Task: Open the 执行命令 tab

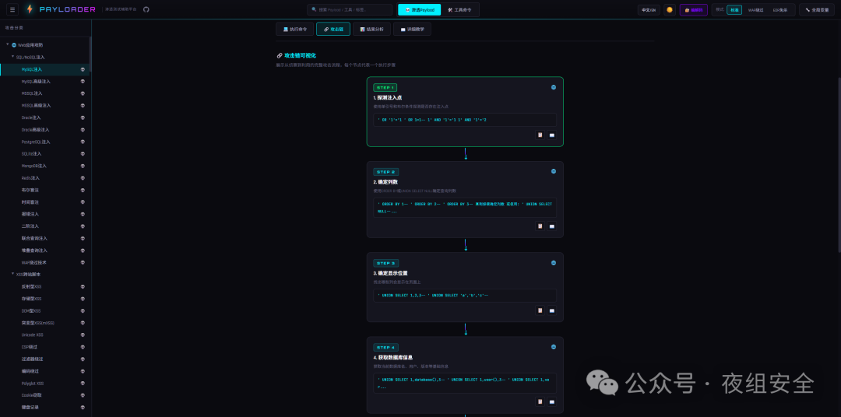Action: 294,29
